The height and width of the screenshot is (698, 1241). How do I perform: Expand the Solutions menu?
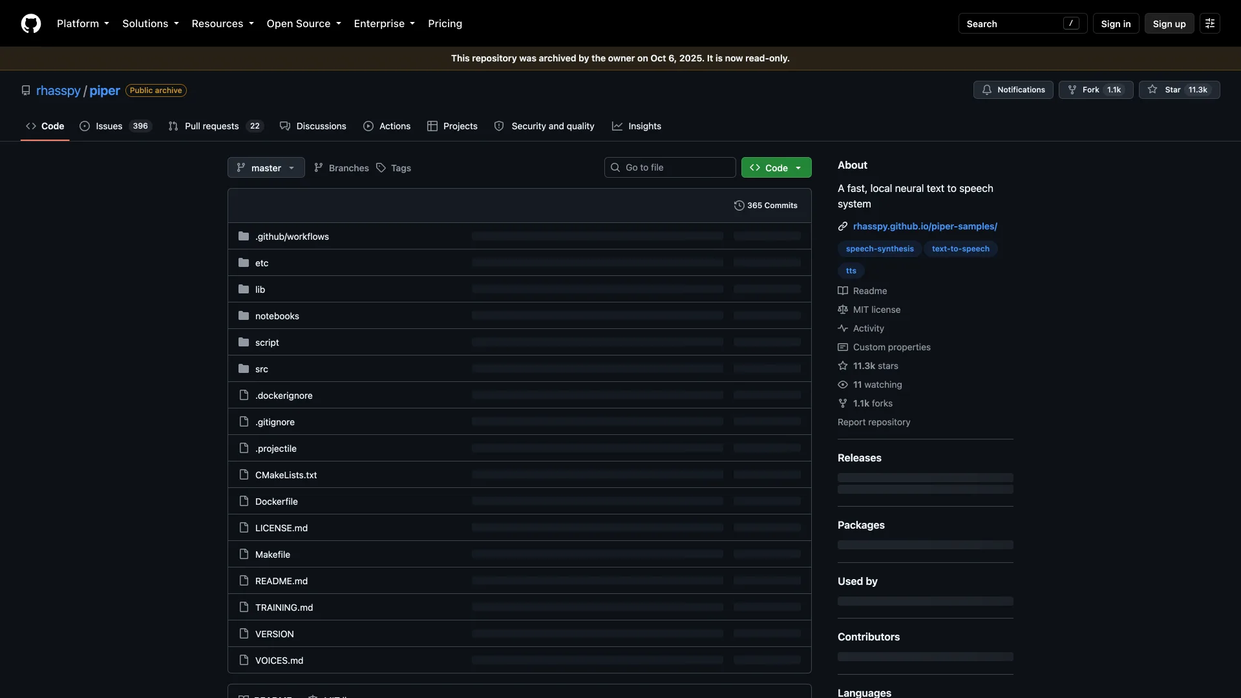click(151, 24)
